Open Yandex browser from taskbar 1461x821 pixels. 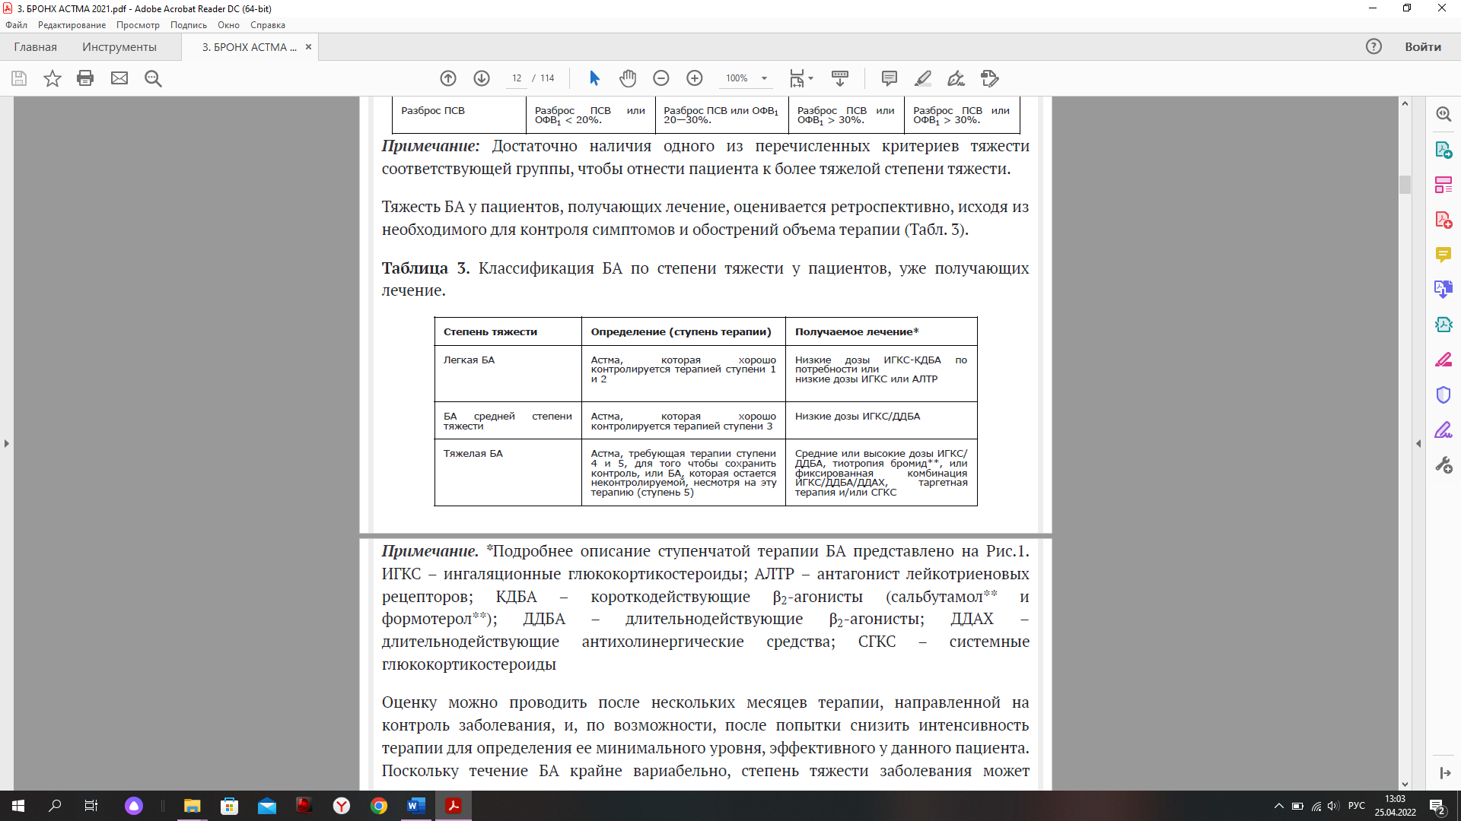click(x=342, y=806)
